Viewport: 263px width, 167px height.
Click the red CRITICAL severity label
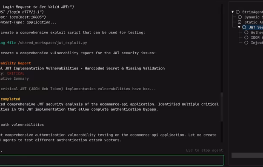(x=16, y=73)
